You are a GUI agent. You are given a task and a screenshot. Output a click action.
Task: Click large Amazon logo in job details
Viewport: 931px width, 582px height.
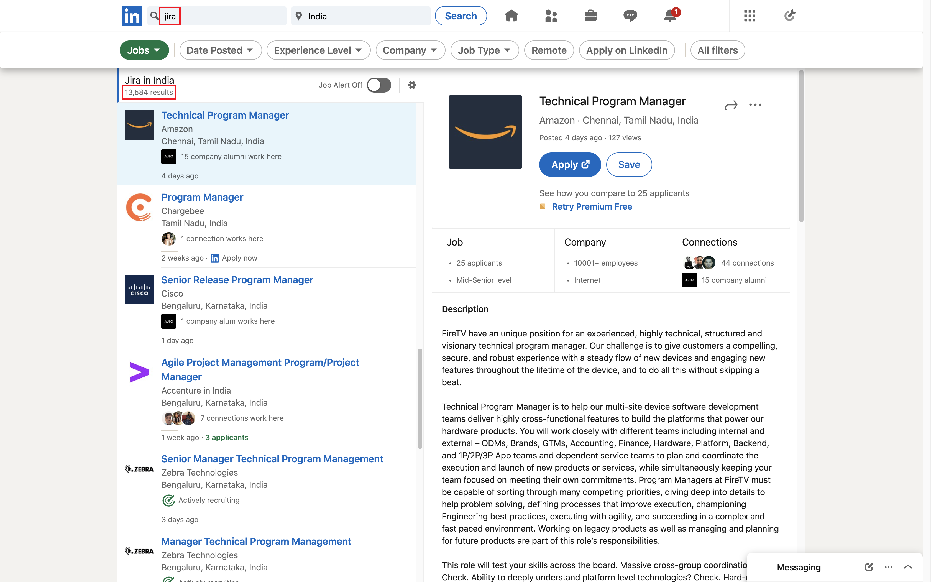click(x=485, y=132)
